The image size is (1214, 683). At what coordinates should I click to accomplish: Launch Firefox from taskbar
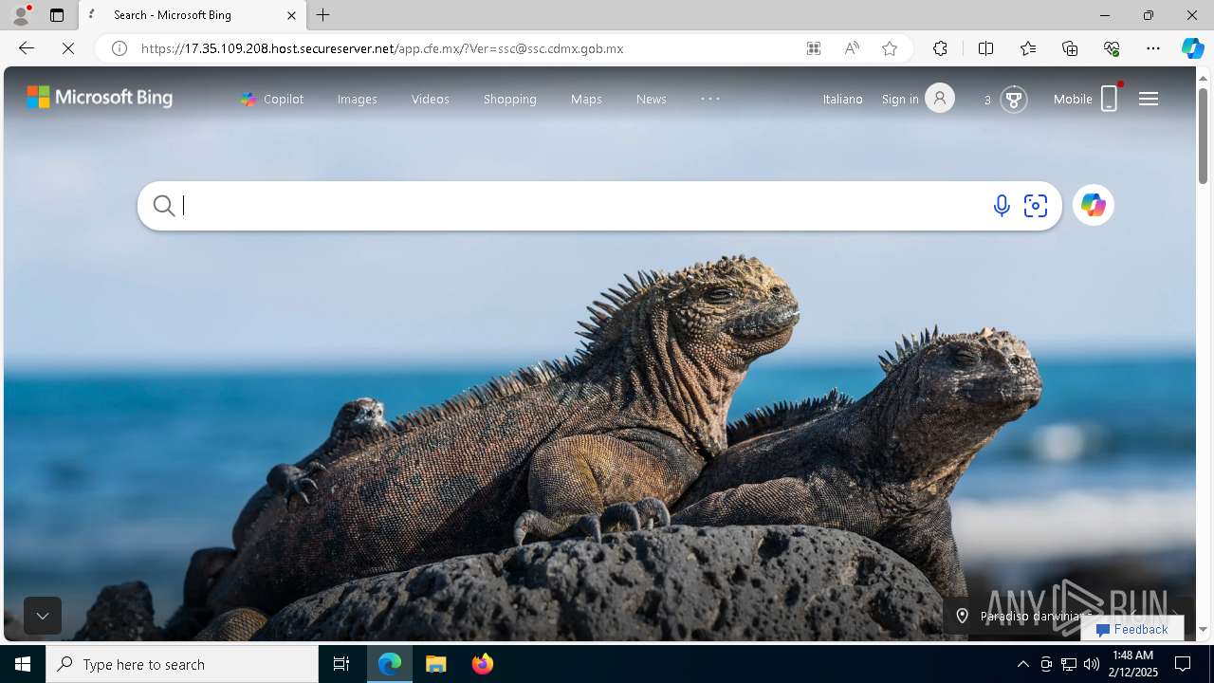pos(483,664)
